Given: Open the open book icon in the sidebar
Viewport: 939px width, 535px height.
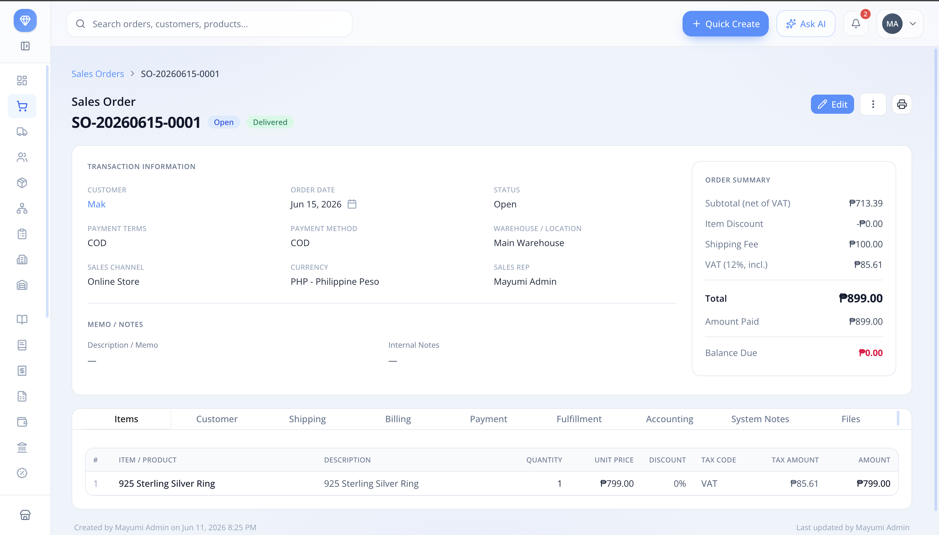Looking at the screenshot, I should 22,319.
